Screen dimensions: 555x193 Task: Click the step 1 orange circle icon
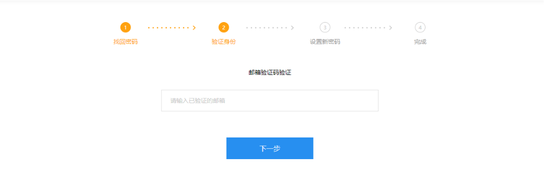tap(125, 27)
